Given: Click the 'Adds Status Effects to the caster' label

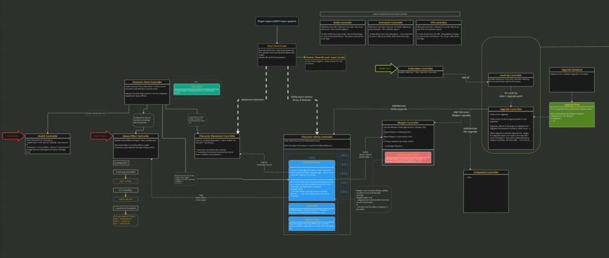Looking at the screenshot, I should coord(201,198).
